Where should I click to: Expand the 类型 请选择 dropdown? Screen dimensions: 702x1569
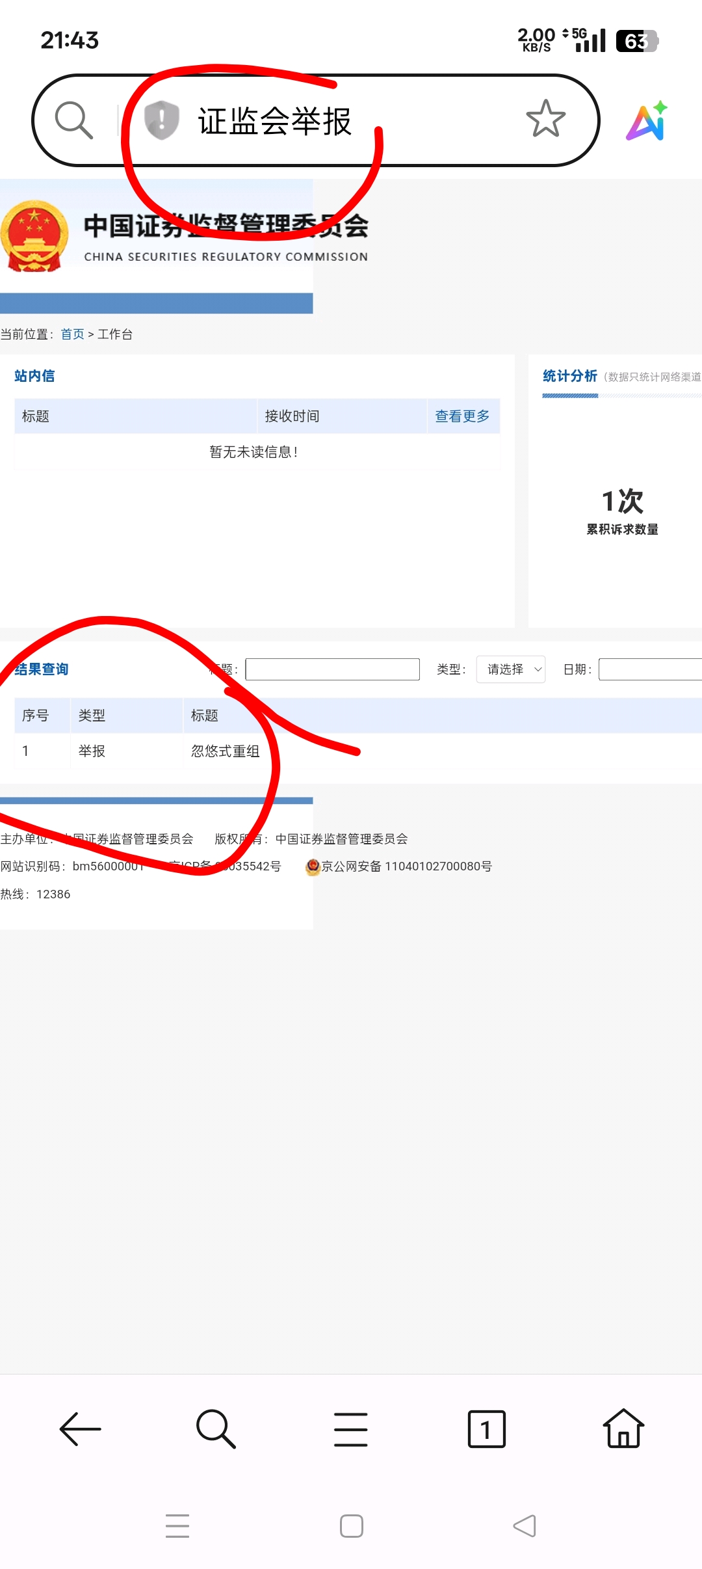click(511, 669)
